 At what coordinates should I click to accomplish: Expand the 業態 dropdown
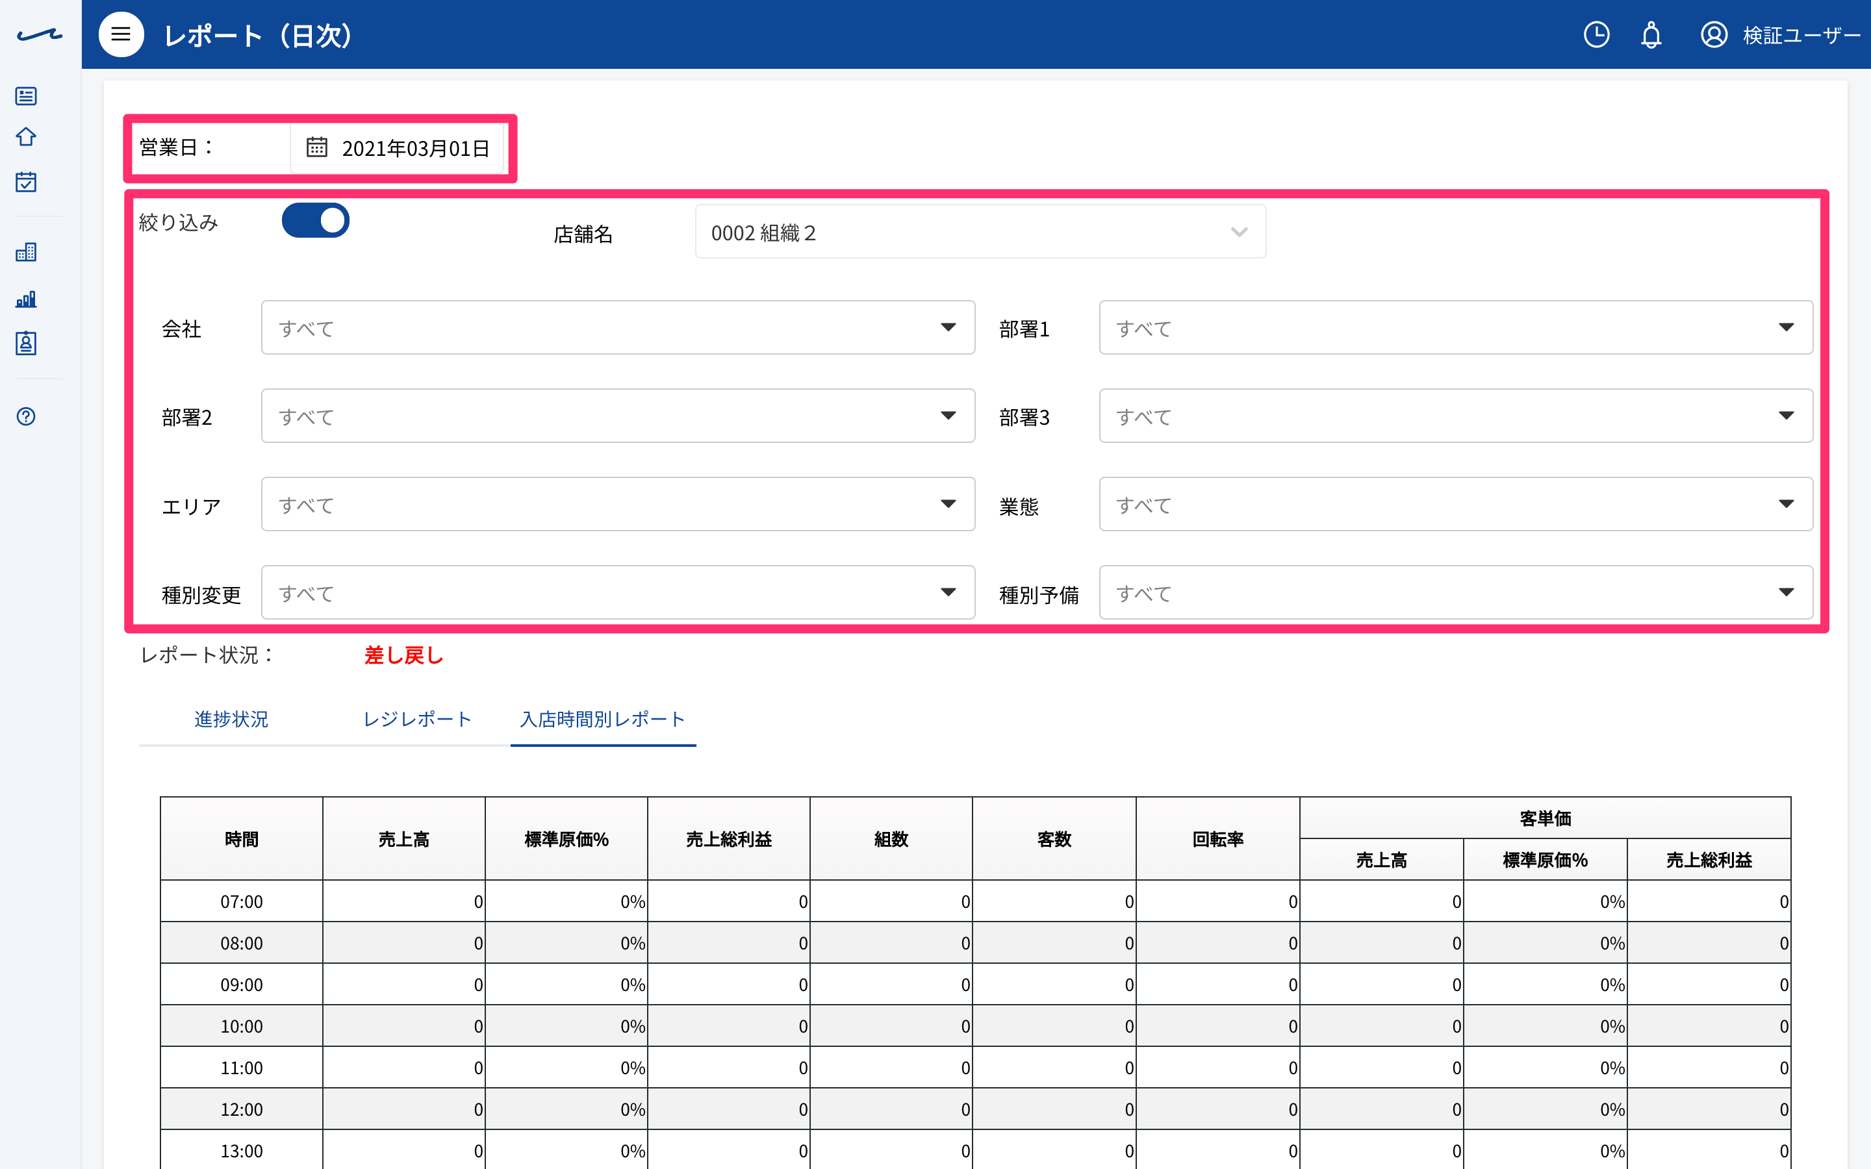pos(1456,504)
